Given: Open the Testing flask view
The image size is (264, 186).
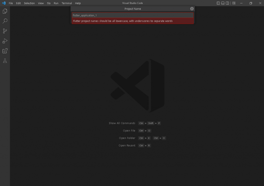Looking at the screenshot, I should pos(5,61).
